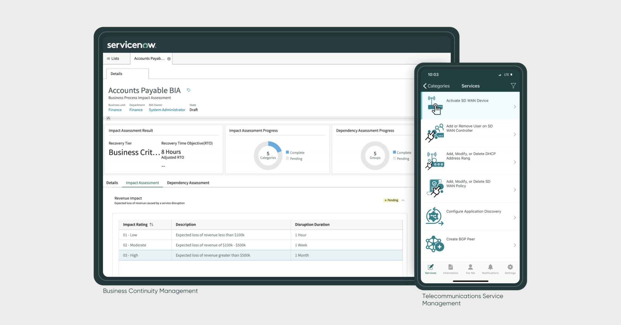Open filter icon in phone Services header

coord(513,86)
